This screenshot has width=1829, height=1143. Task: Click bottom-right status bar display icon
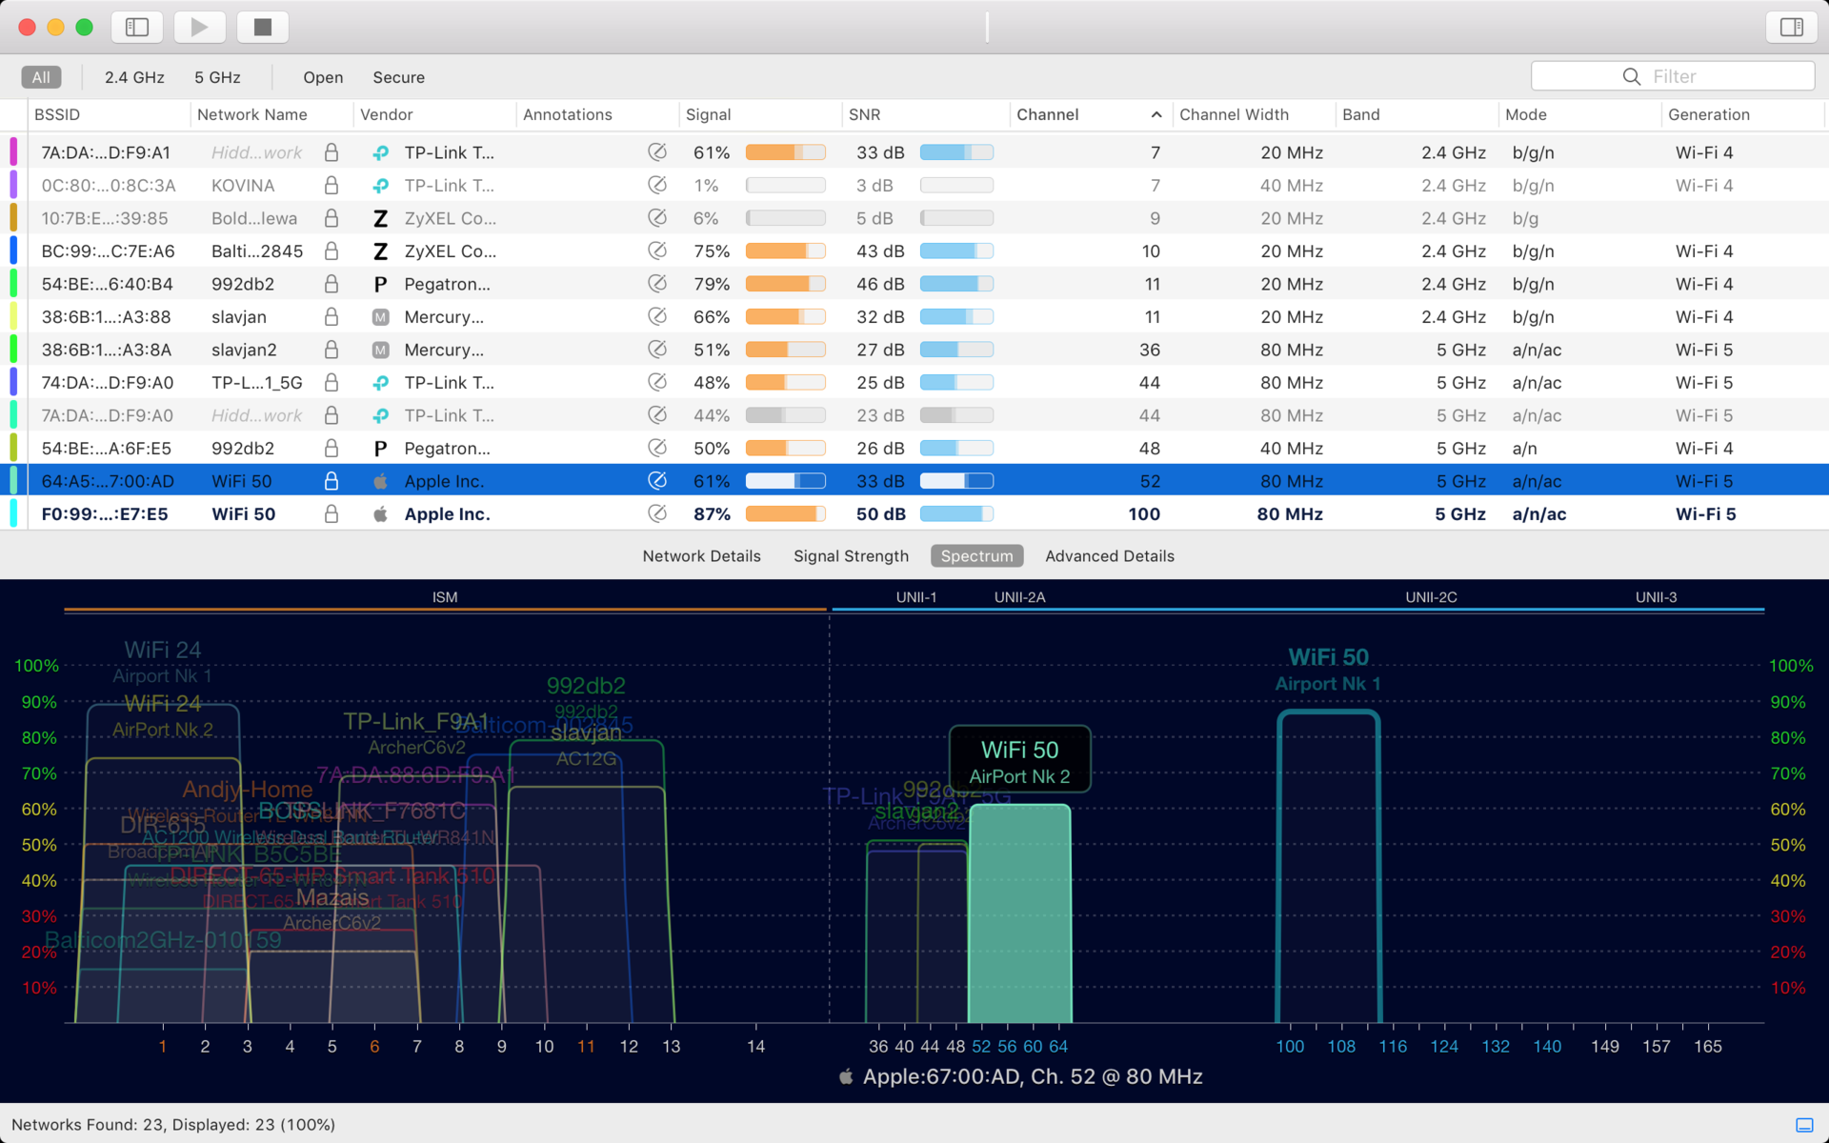coord(1804,1125)
